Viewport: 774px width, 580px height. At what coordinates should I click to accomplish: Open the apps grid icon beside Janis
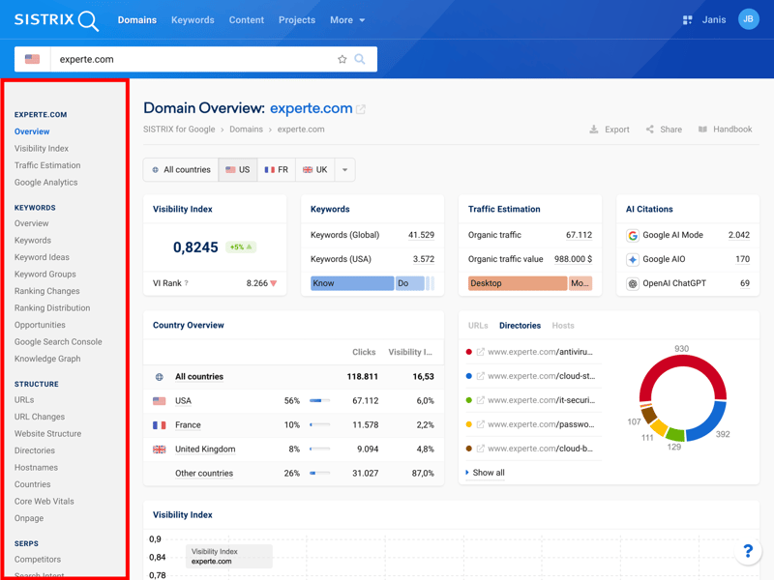click(687, 19)
